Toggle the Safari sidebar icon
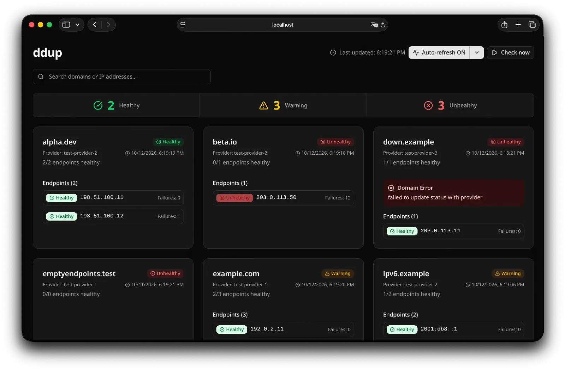Image resolution: width=565 pixels, height=370 pixels. [x=66, y=25]
